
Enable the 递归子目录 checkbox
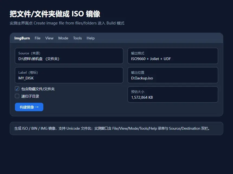[x=17, y=96]
